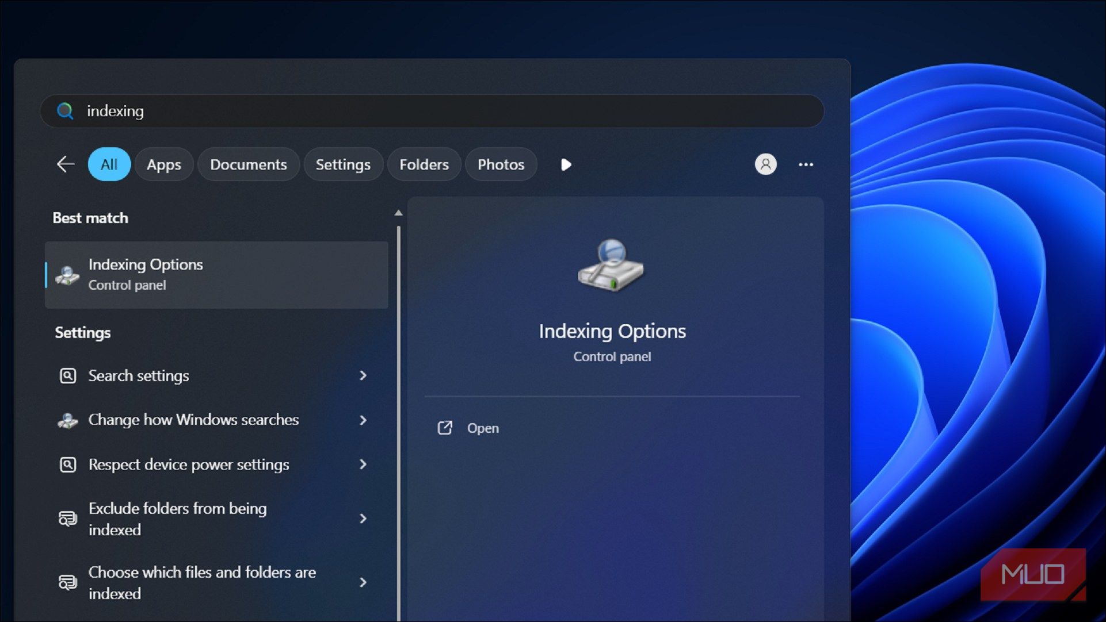Viewport: 1106px width, 622px height.
Task: Click the large Indexing Options preview icon
Action: click(611, 266)
